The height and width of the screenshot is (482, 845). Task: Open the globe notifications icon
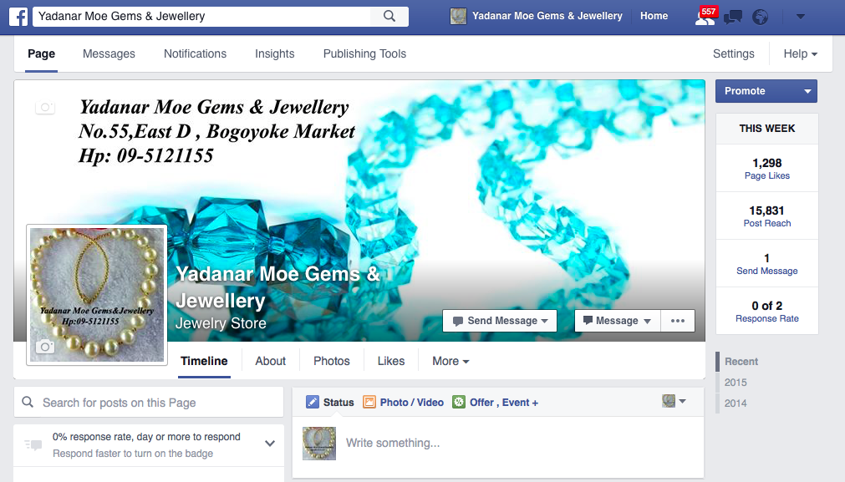point(761,18)
